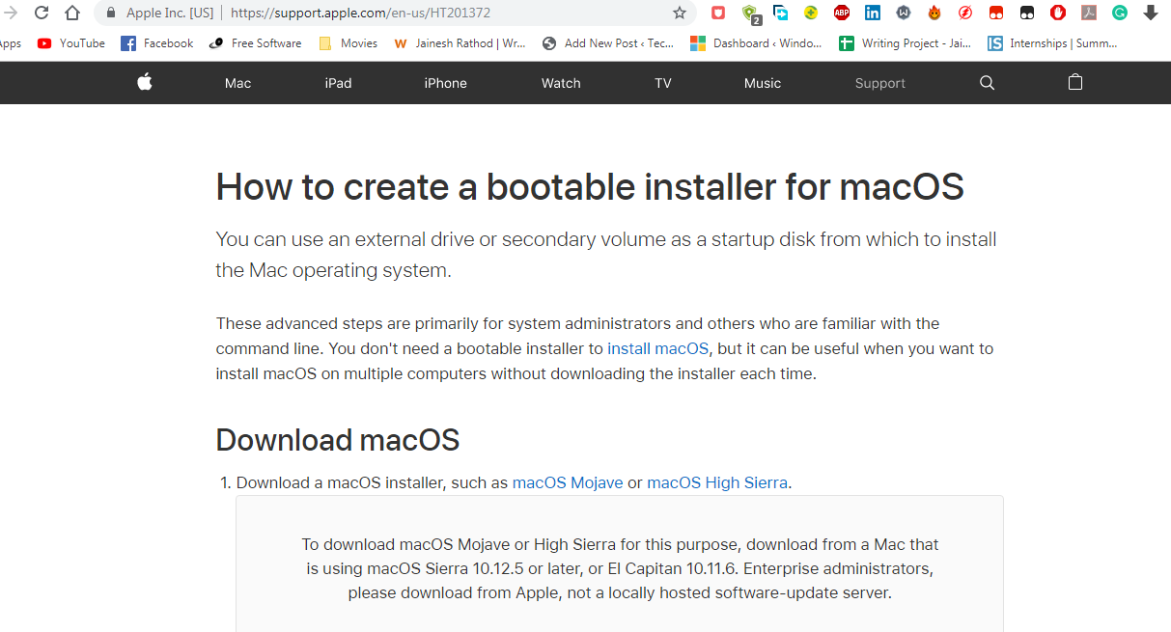Go to the browser home page
1171x632 pixels.
[x=72, y=13]
